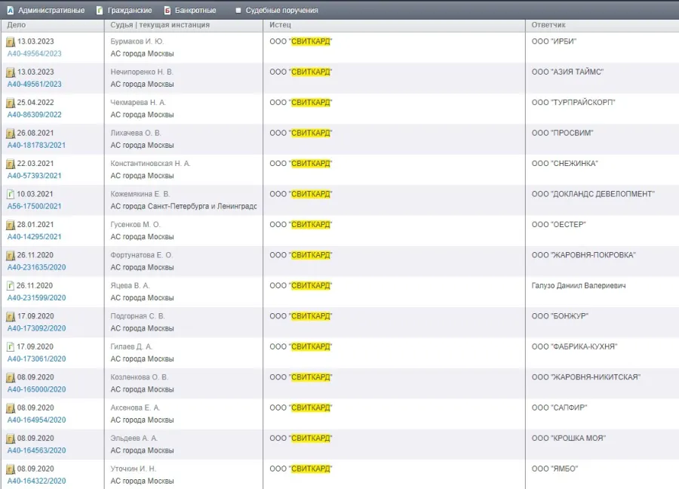
Task: Select defendant ООО "АЗИЯ ТАЙМС"
Action: [x=567, y=72]
